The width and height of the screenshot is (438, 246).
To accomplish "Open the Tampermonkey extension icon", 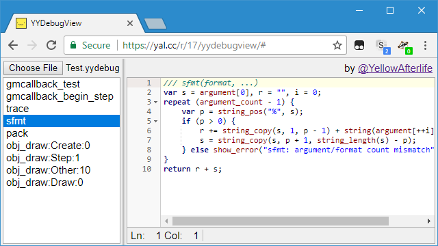I will (359, 45).
